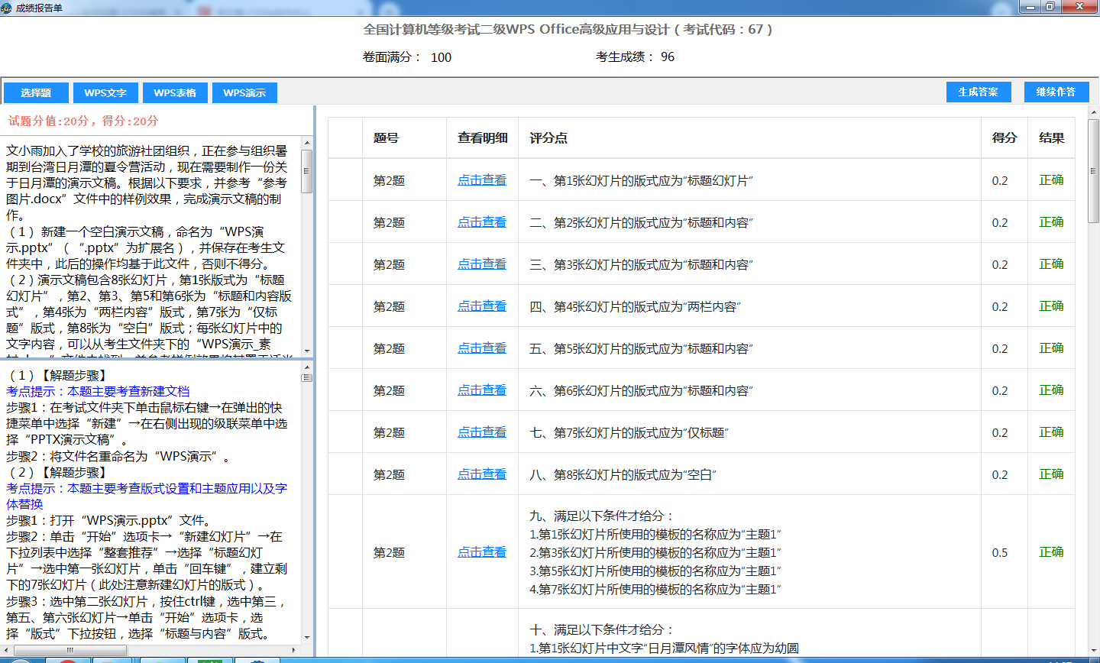The height and width of the screenshot is (663, 1100).
Task: Click criterion text 九、满足以下条件才给分
Action: tap(601, 516)
